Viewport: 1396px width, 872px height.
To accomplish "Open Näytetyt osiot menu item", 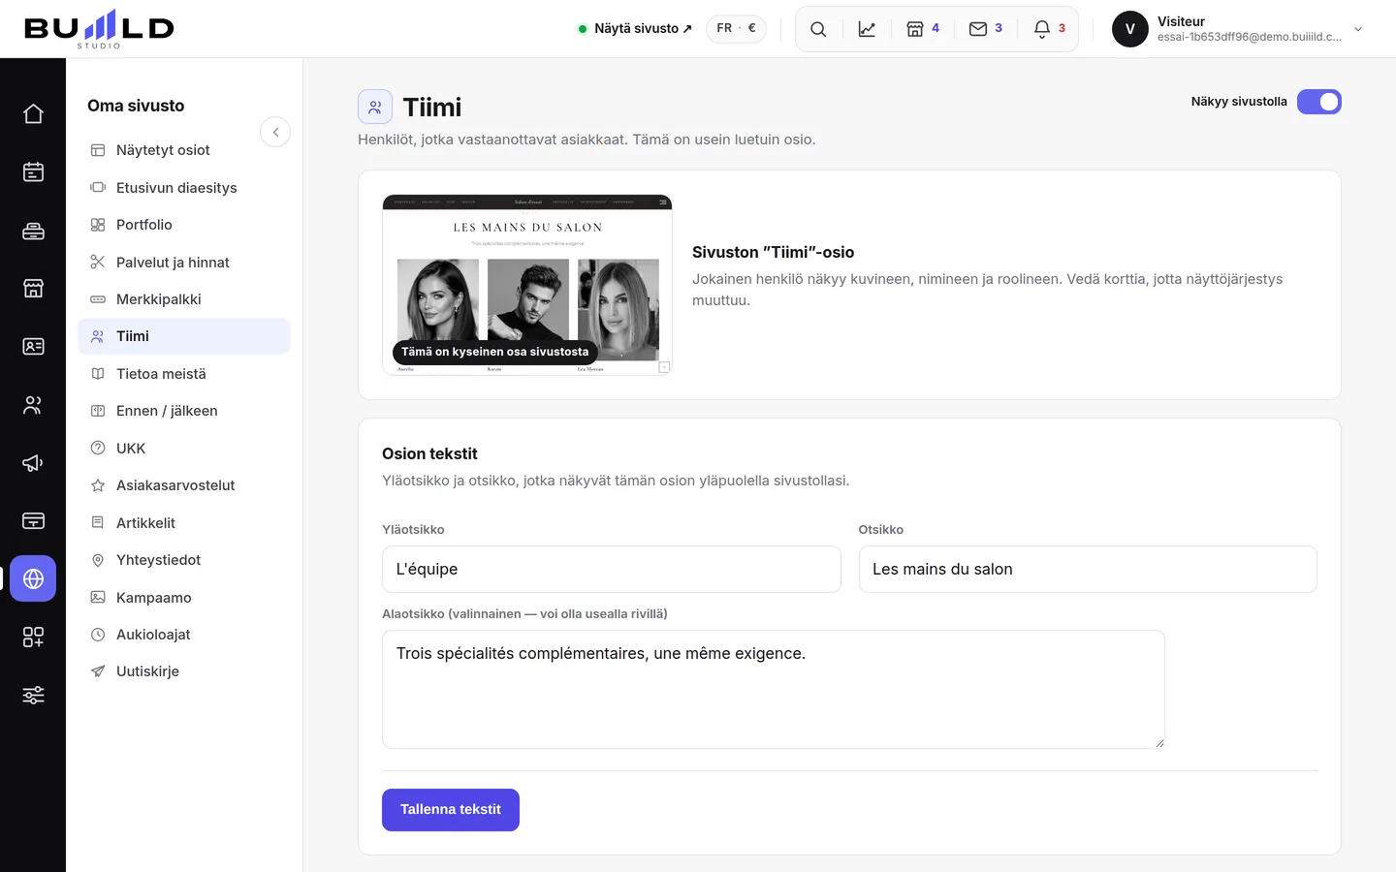I will (184, 150).
